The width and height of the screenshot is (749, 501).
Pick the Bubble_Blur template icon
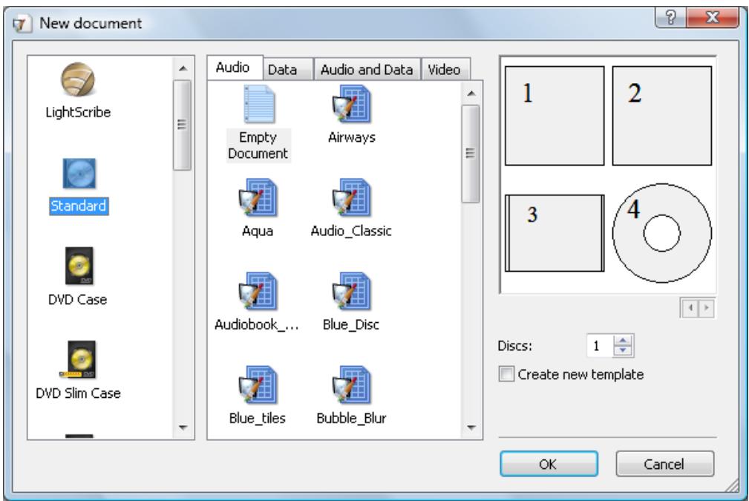tap(352, 385)
